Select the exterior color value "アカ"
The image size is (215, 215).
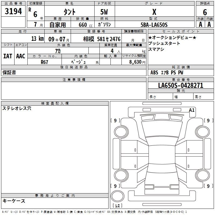(x=58, y=51)
